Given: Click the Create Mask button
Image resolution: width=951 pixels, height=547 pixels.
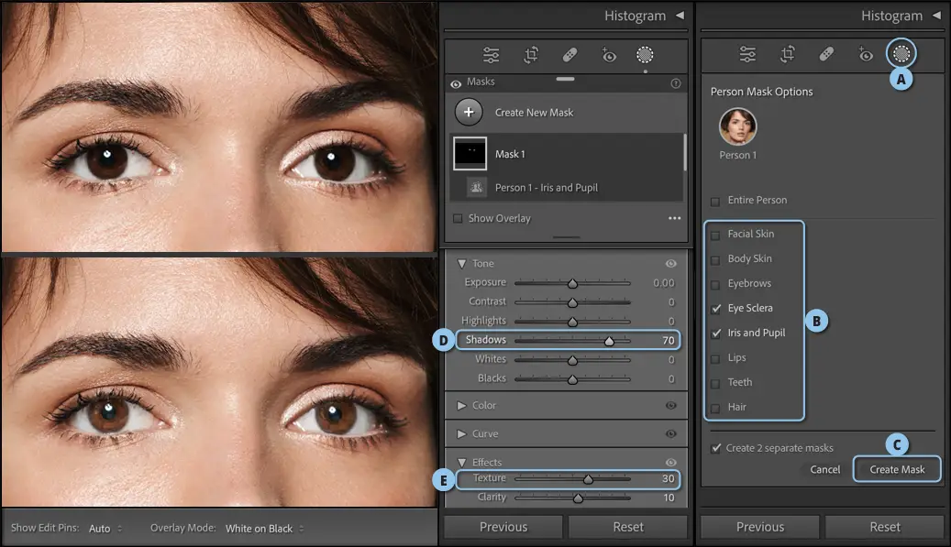Looking at the screenshot, I should point(897,469).
